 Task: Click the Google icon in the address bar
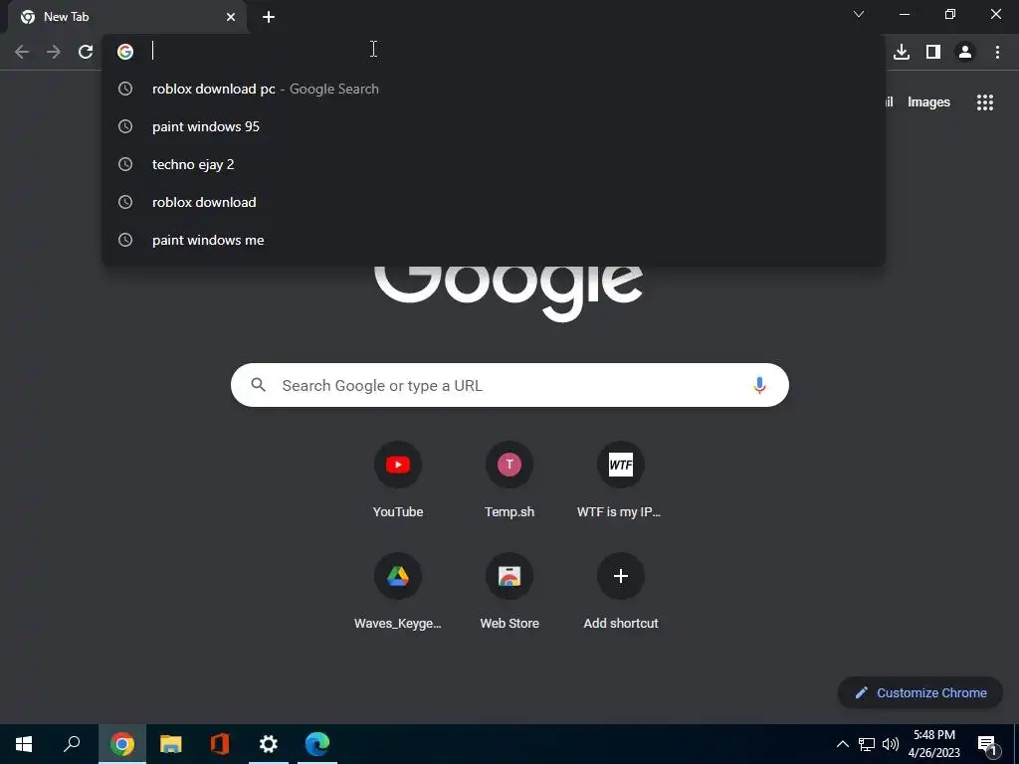point(125,52)
